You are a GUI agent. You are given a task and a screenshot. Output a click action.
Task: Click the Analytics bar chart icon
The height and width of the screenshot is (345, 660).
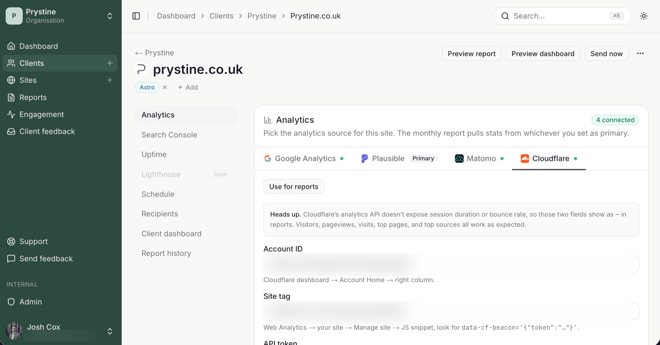[x=268, y=120]
